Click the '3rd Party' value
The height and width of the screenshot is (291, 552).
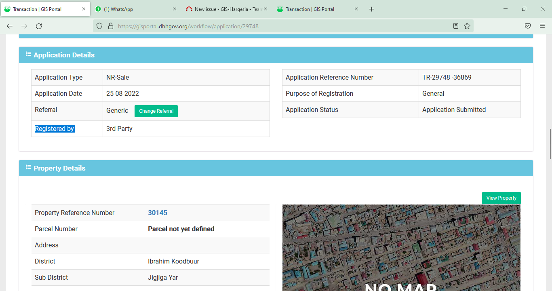click(119, 129)
